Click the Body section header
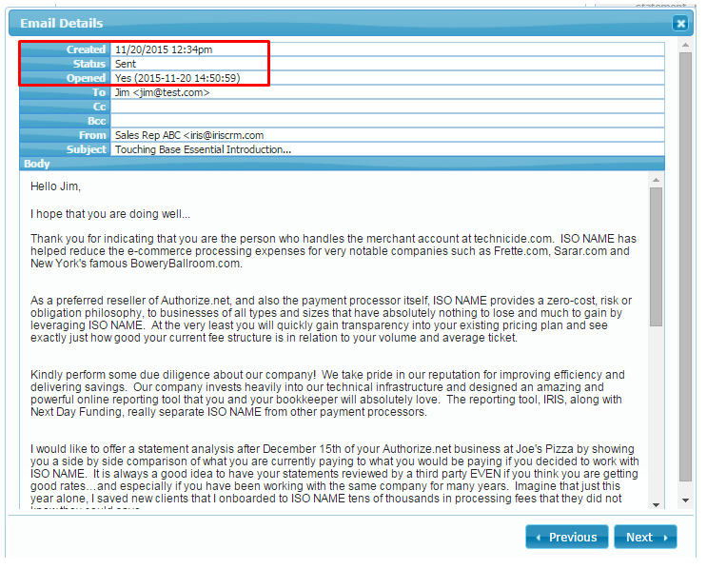This screenshot has height=569, width=707. pos(343,164)
